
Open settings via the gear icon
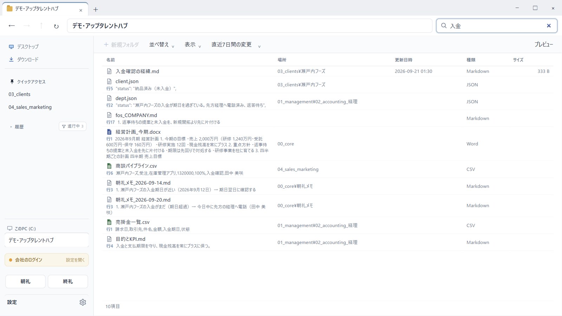point(83,302)
